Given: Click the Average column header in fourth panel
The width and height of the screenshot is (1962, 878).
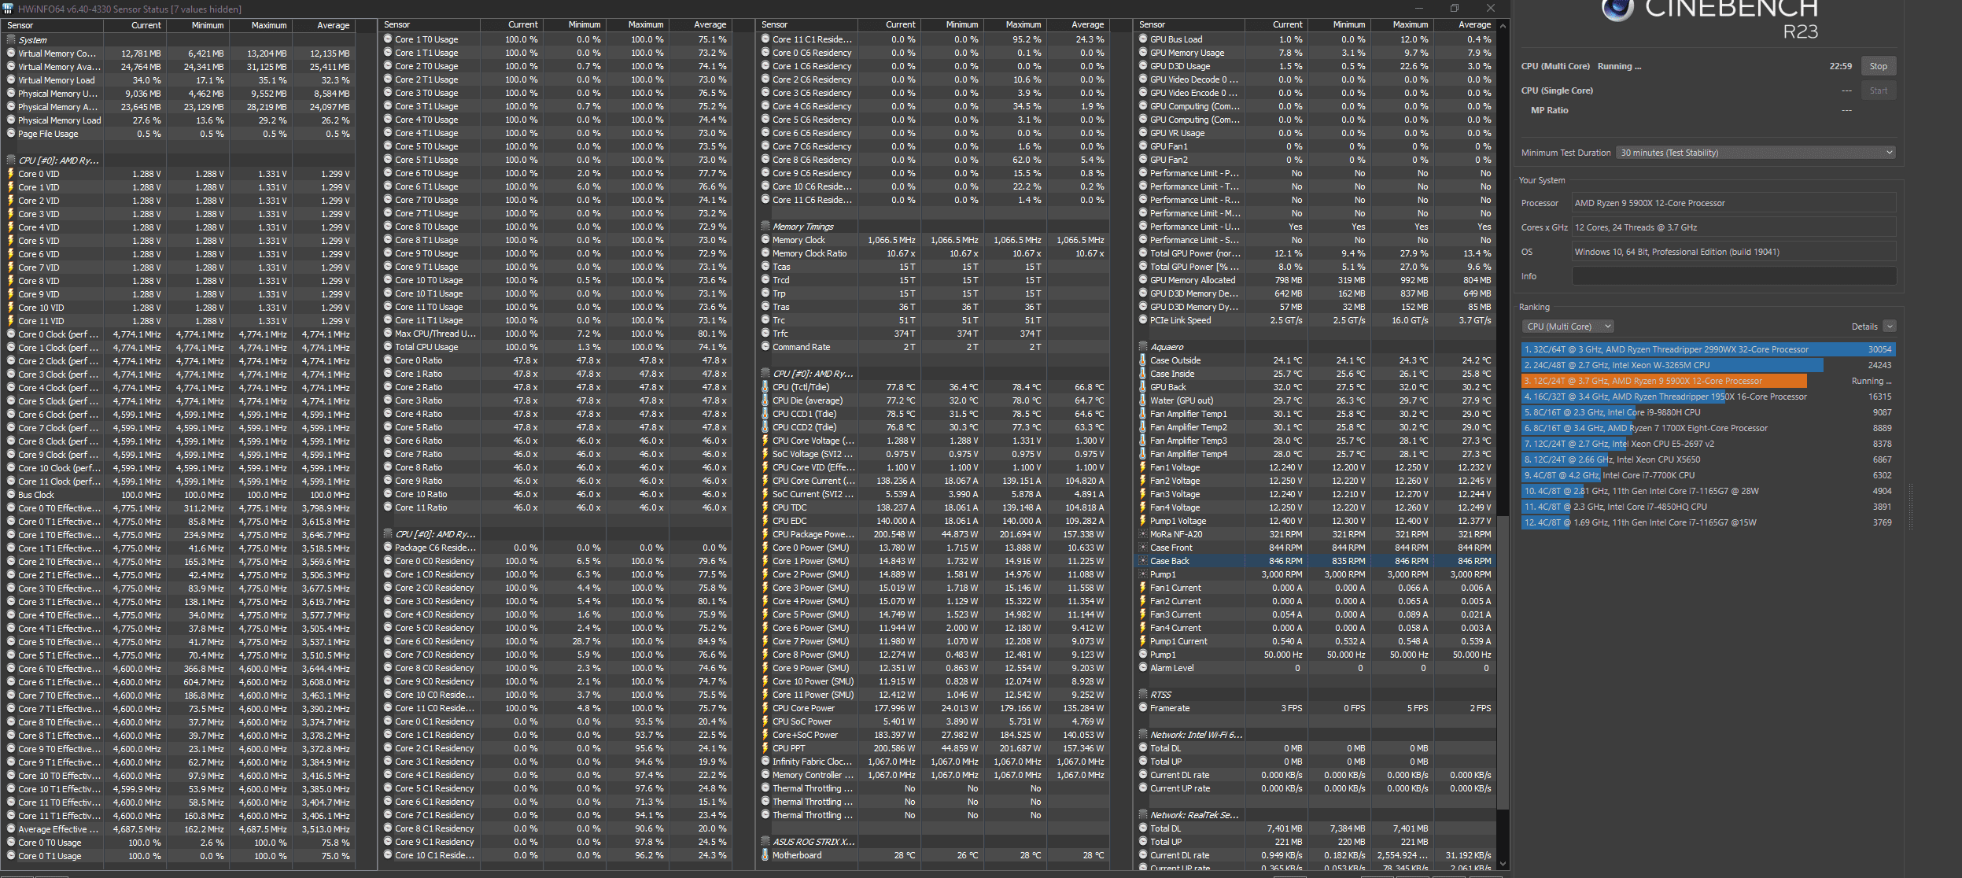Looking at the screenshot, I should pyautogui.click(x=1465, y=25).
